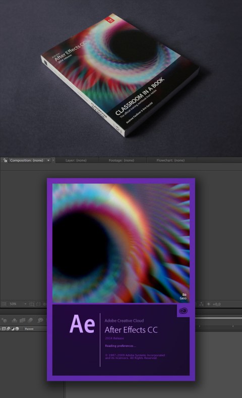Click the Adobe copyright notice text
Image resolution: width=242 pixels, height=398 pixels.
135,357
